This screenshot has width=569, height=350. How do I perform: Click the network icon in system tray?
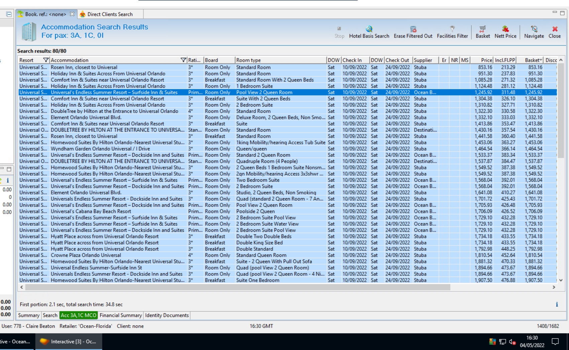502,342
